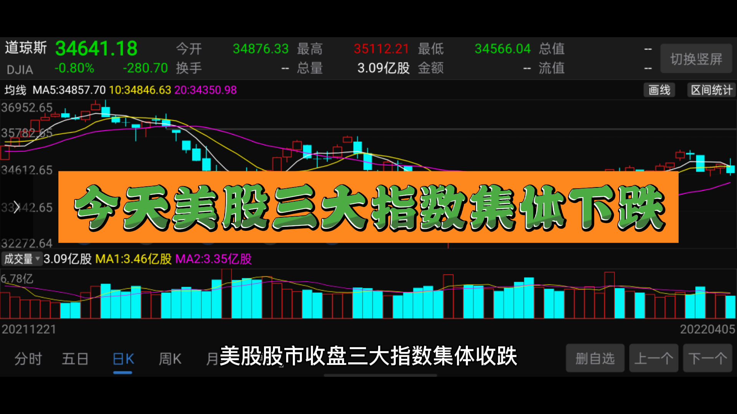Click the 36952.65 price axis label

click(x=26, y=108)
